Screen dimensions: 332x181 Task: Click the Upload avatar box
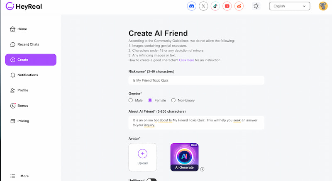(142, 157)
